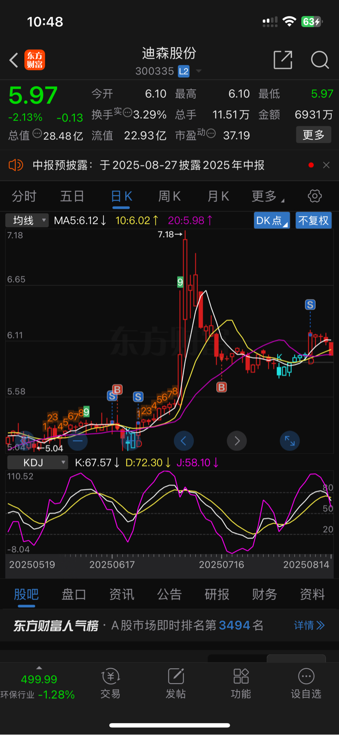Image resolution: width=339 pixels, height=735 pixels.
Task: Tap the 总值 info circle icon
Action: click(x=37, y=133)
